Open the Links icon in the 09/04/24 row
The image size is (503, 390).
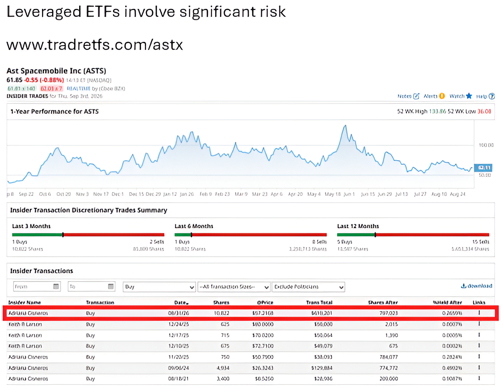479,367
